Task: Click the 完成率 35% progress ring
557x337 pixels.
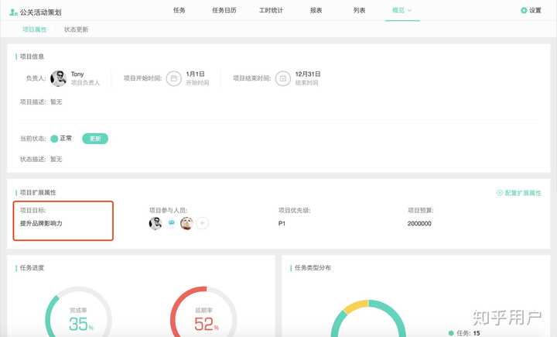Action: pos(78,312)
